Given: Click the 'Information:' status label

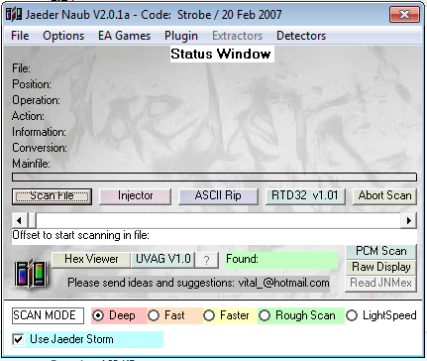Looking at the screenshot, I should (39, 132).
